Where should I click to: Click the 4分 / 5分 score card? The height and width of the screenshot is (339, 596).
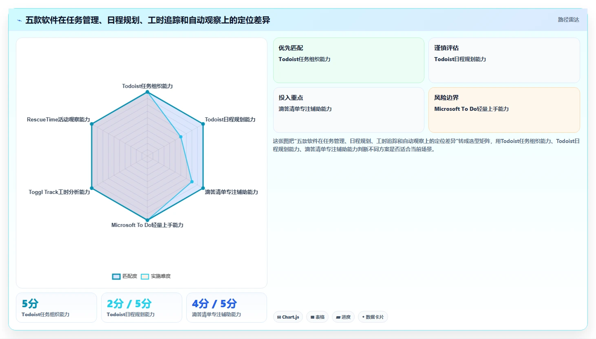227,308
